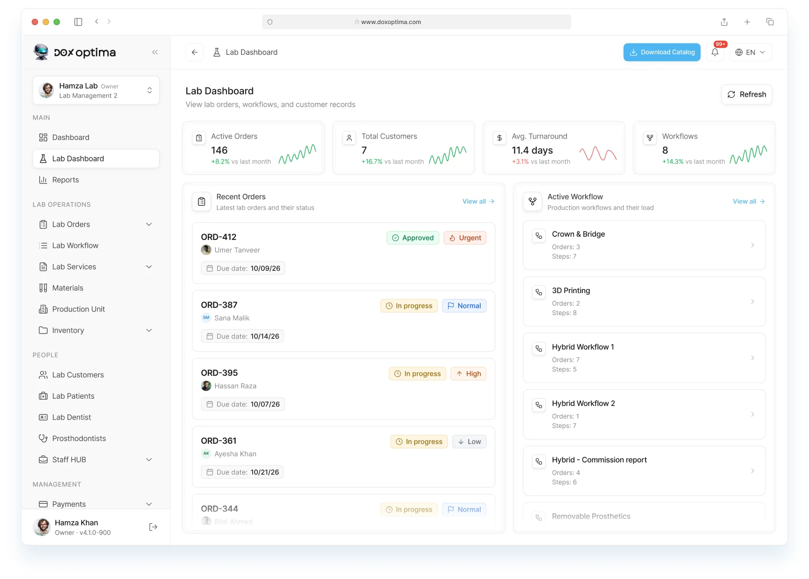The image size is (809, 579).
Task: Expand the Payments submenu chevron
Action: tap(149, 504)
